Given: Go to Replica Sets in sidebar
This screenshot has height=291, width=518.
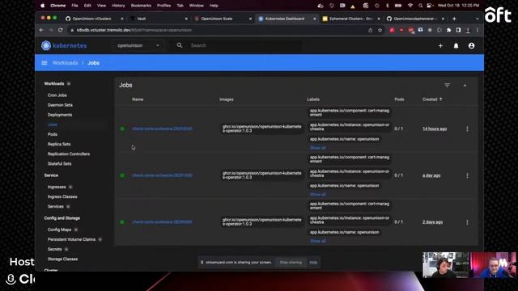Looking at the screenshot, I should (x=59, y=144).
